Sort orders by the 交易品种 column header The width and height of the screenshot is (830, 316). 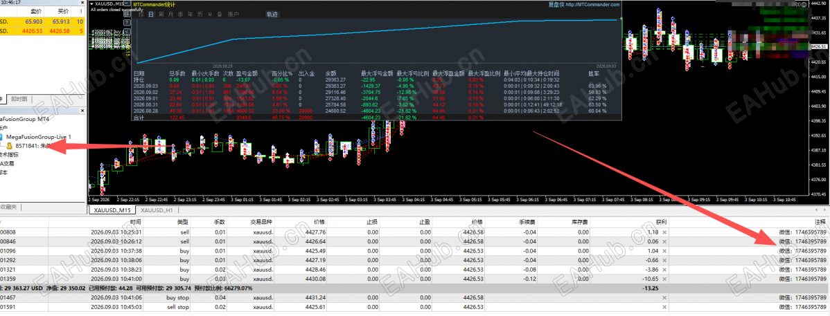click(x=261, y=223)
